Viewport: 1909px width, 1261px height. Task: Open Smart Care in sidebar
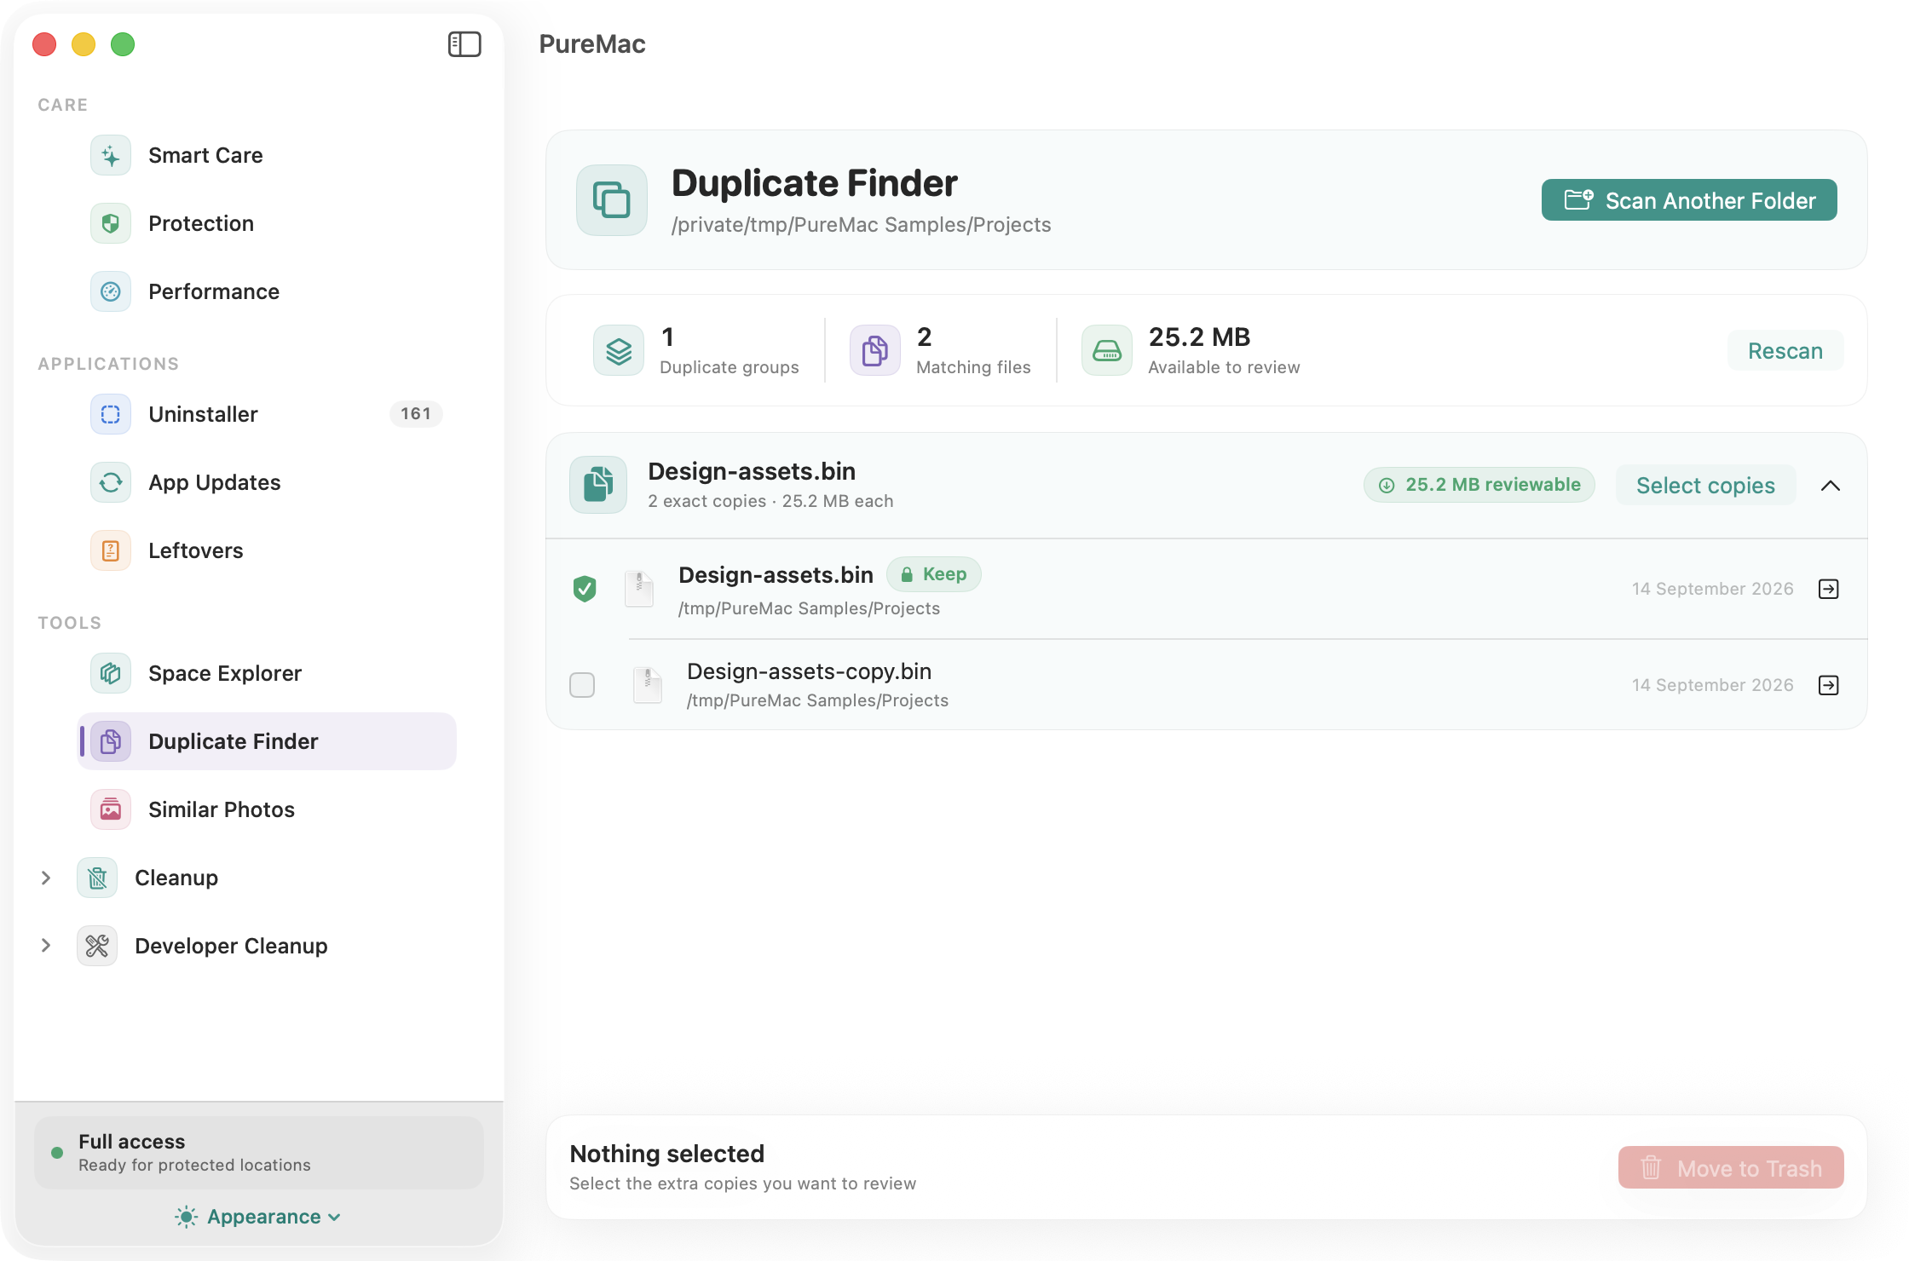coord(267,155)
